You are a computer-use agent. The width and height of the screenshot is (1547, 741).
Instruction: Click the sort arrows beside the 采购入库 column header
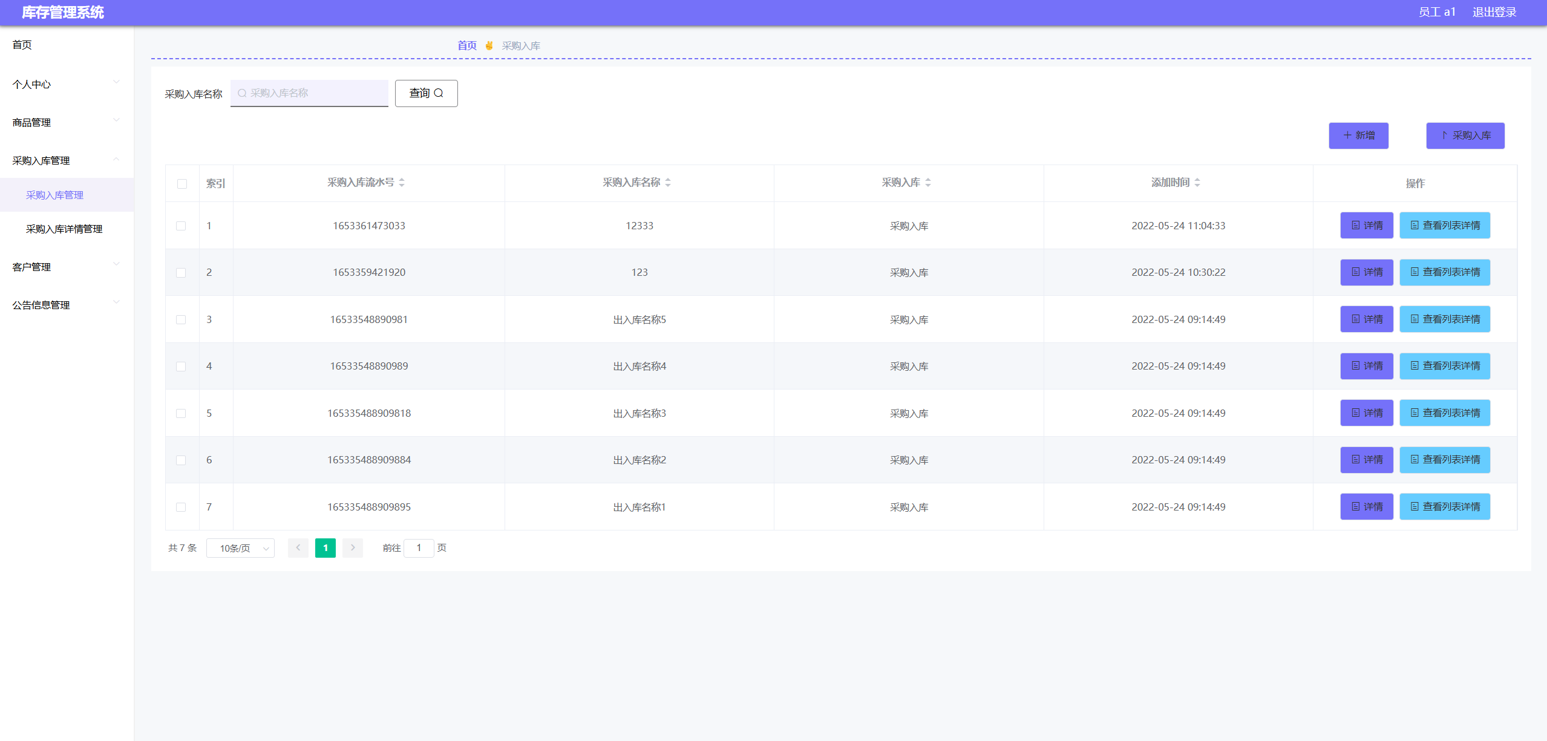coord(928,183)
